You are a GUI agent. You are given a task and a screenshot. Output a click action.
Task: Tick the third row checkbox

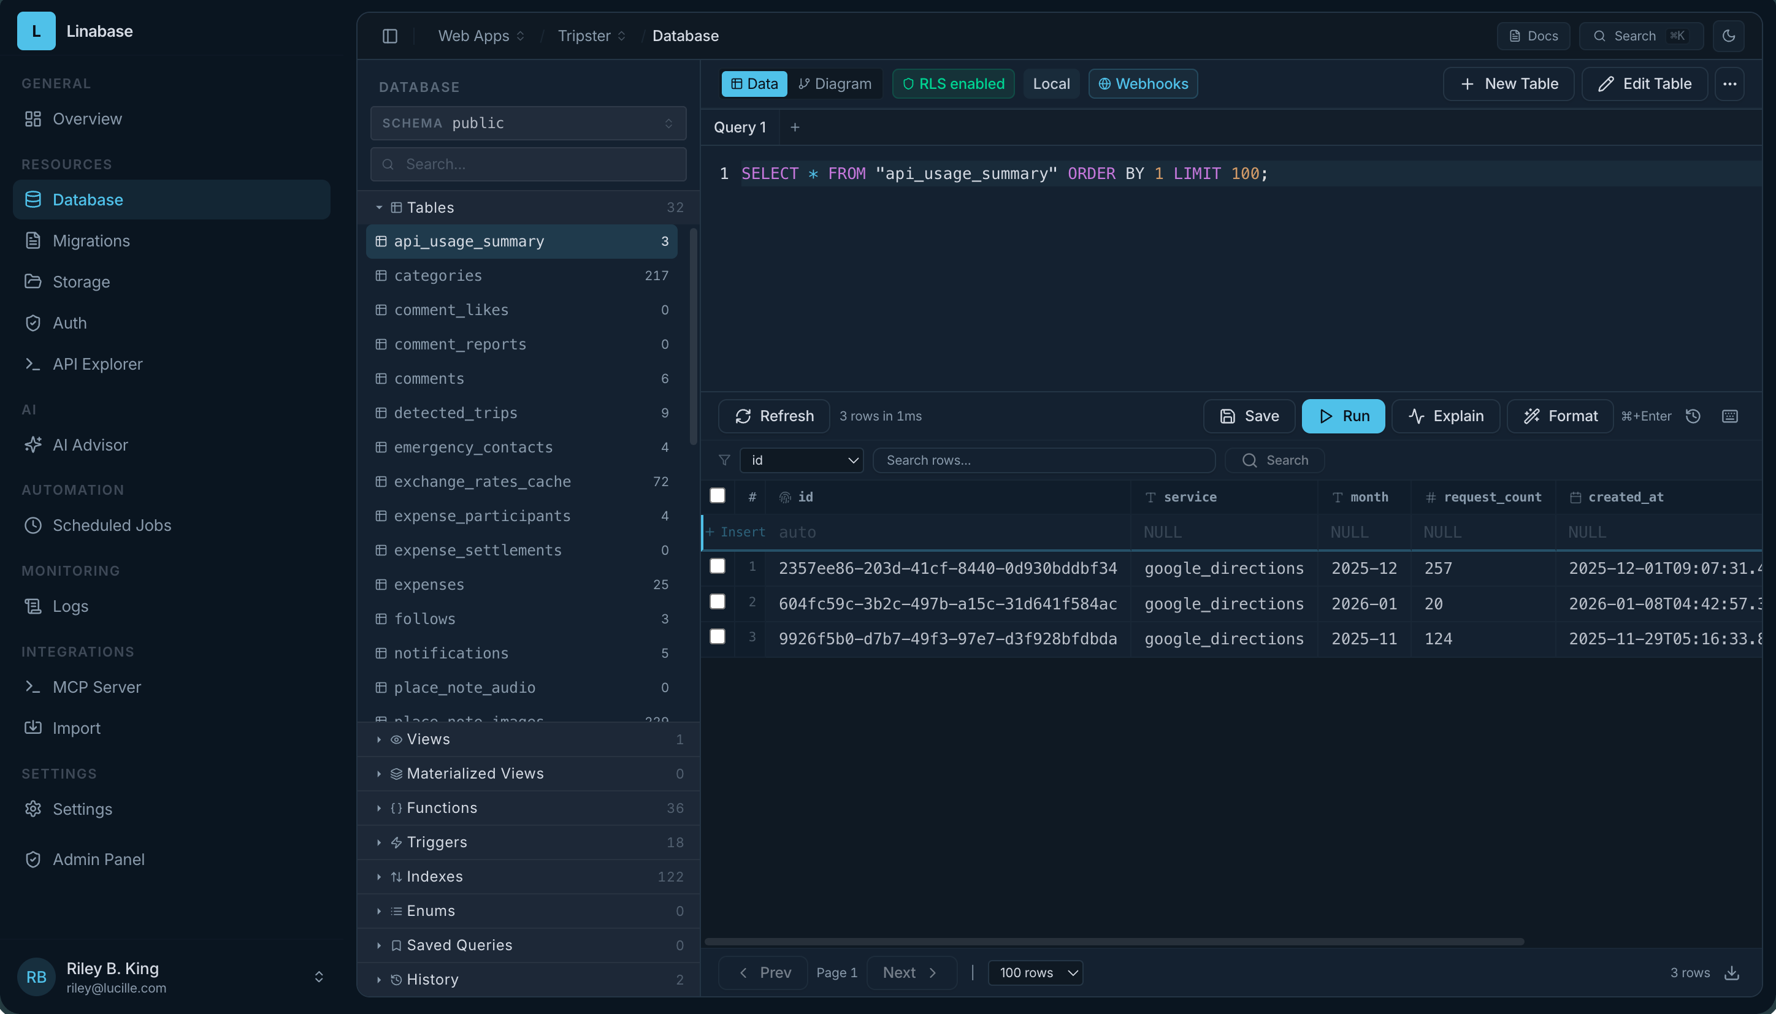click(x=718, y=636)
